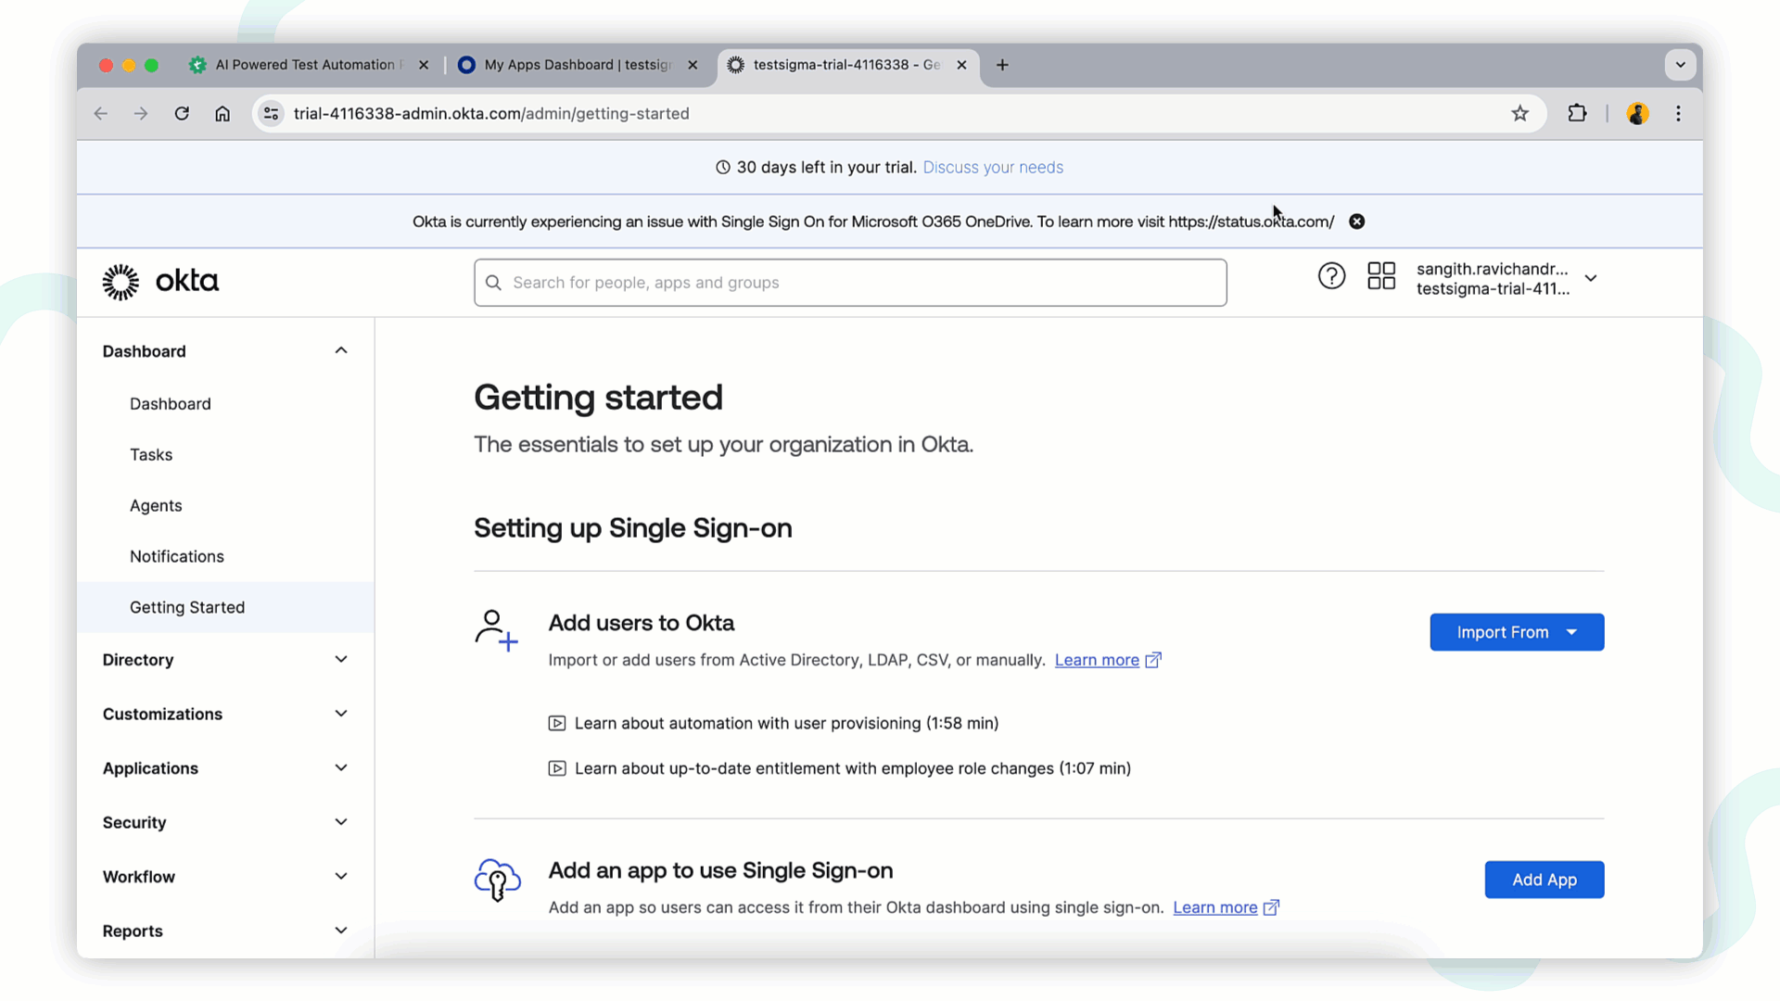
Task: Click the Okta logo
Action: 160,282
